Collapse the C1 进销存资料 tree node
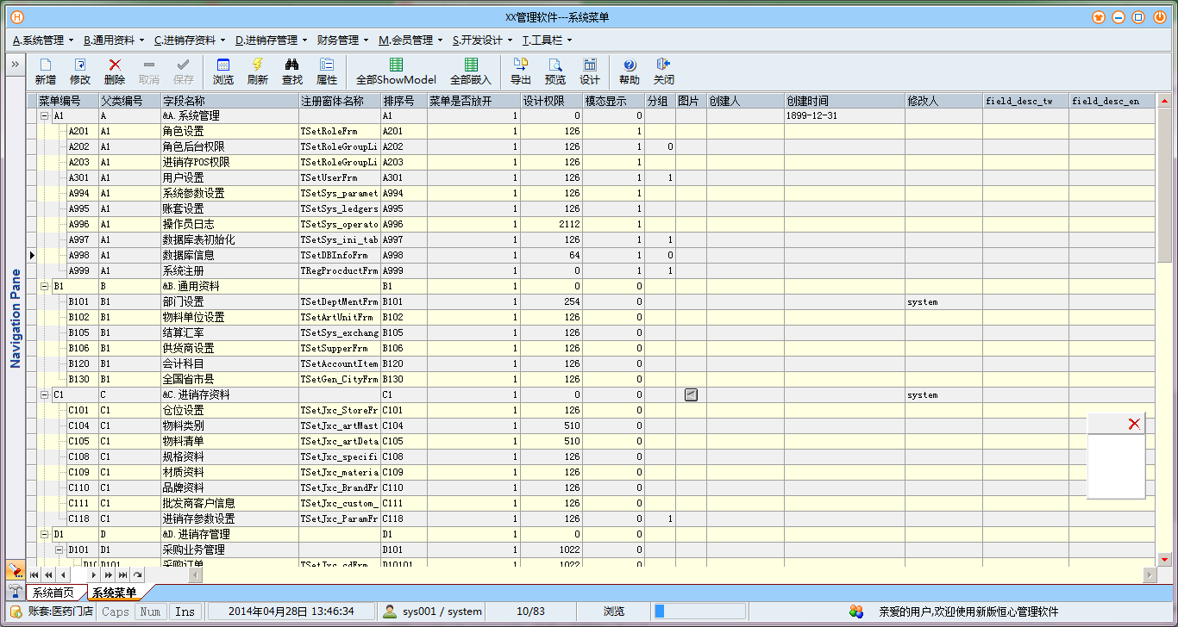1178x627 pixels. 44,394
